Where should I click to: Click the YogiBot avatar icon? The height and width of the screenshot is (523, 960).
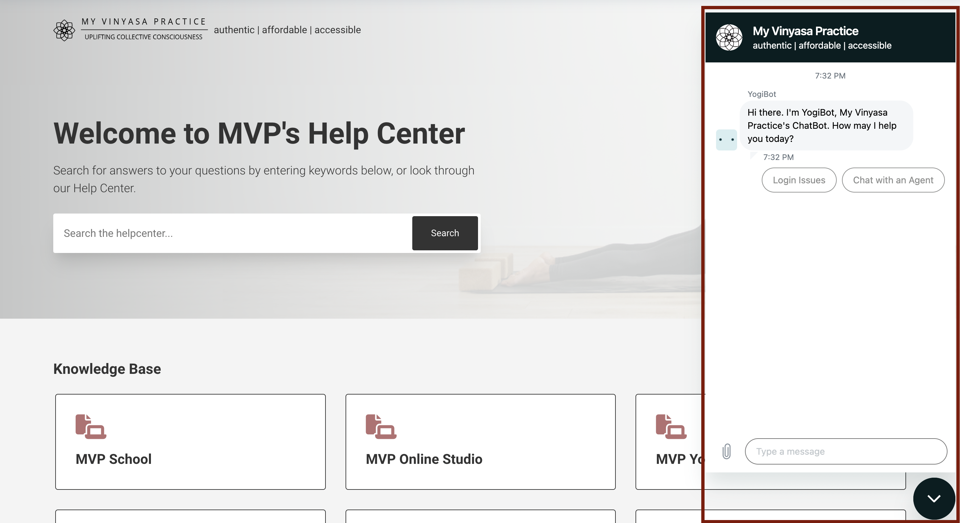(726, 140)
